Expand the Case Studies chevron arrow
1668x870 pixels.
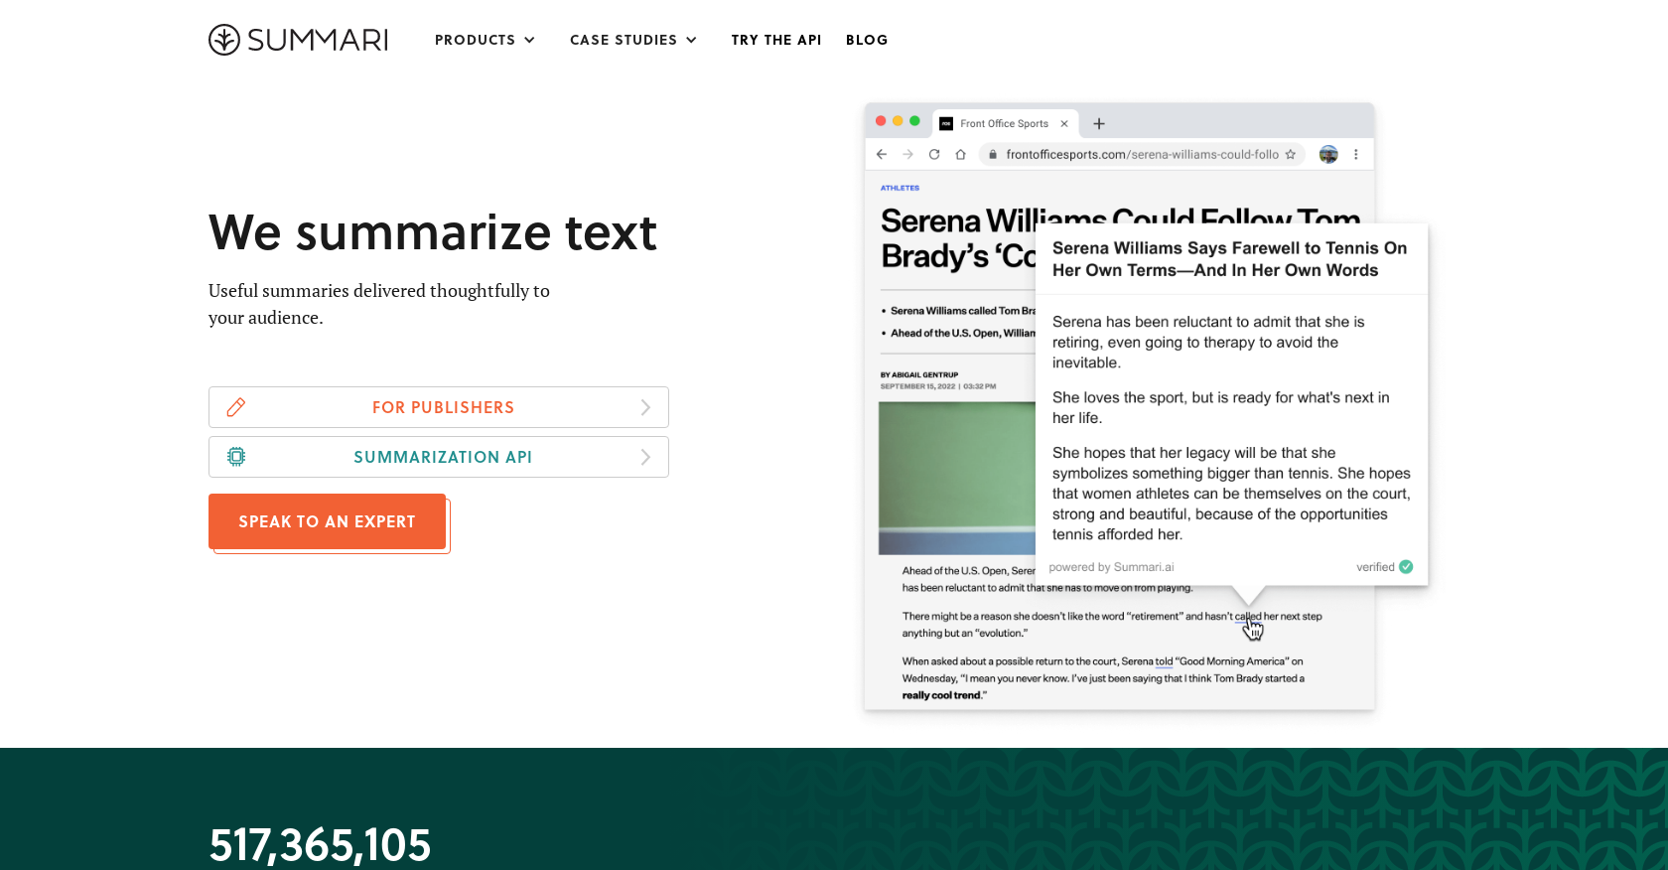coord(691,40)
